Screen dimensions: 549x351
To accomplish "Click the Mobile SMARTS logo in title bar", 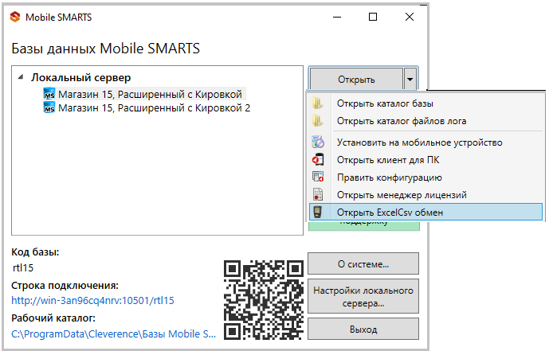I will tap(15, 17).
